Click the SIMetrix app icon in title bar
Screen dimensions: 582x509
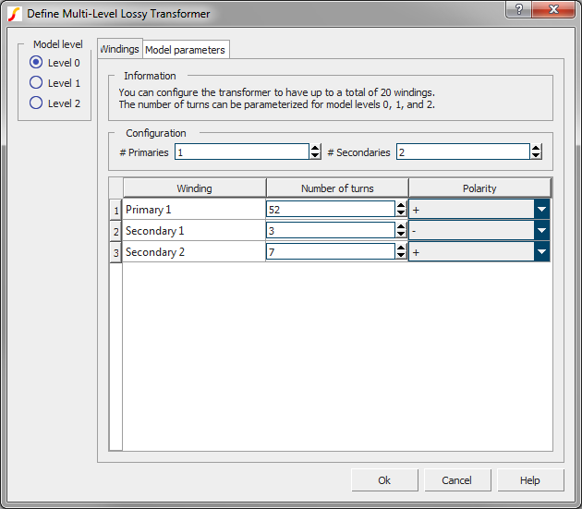pos(15,14)
